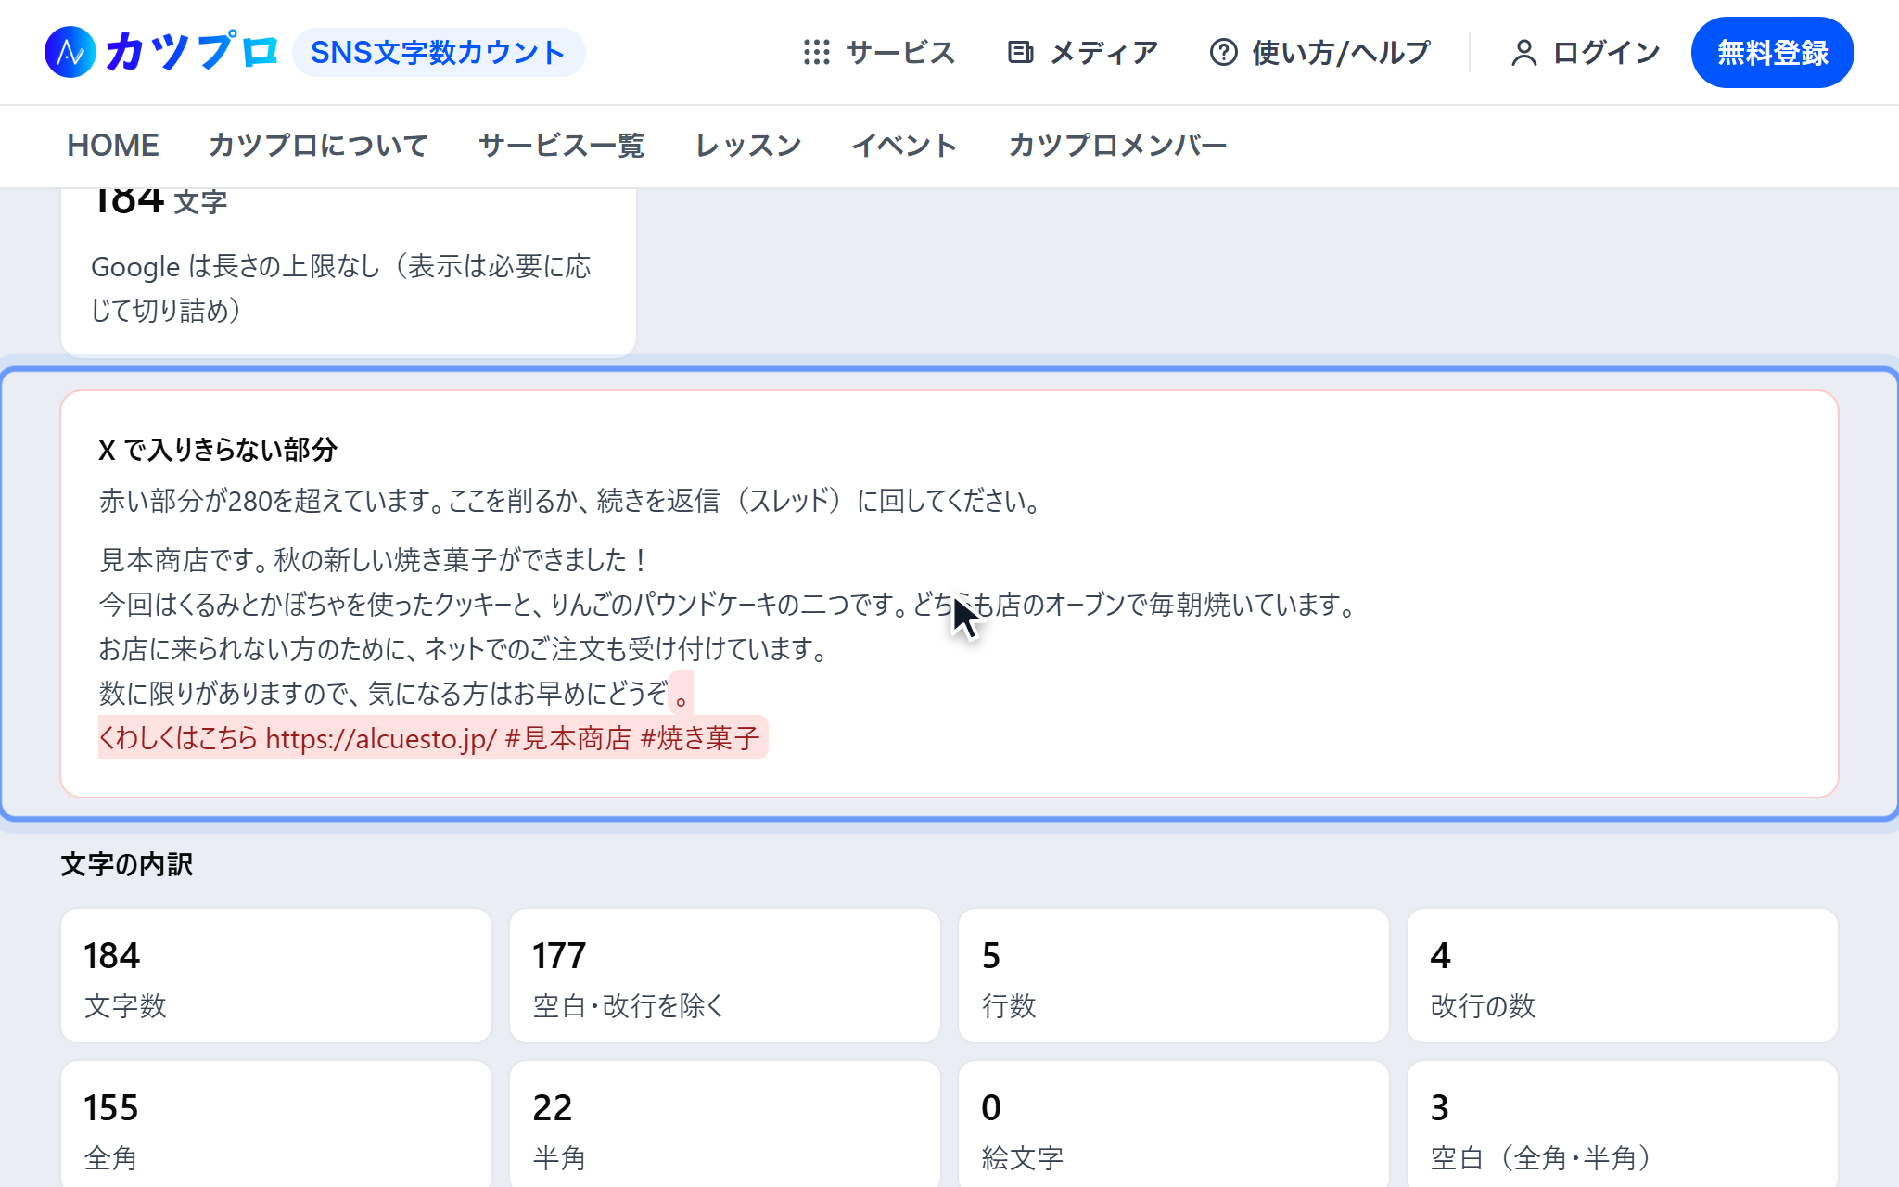Open the カツプロ wordmark logo
The image size is (1899, 1187).
192,52
